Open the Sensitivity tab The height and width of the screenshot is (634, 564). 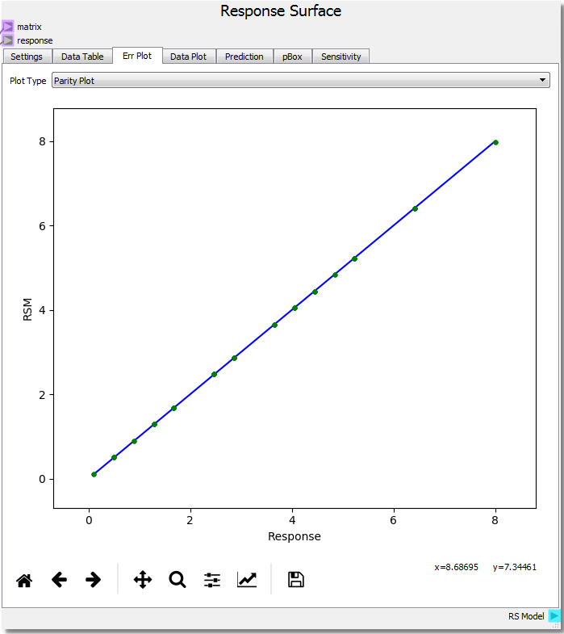pos(340,57)
